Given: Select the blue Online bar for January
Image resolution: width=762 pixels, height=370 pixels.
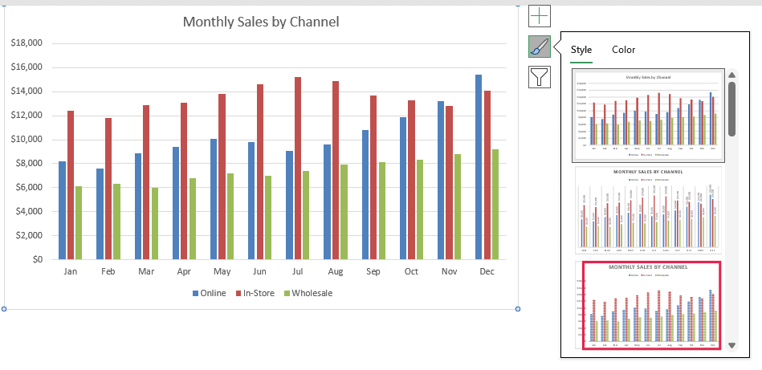Looking at the screenshot, I should pyautogui.click(x=62, y=210).
